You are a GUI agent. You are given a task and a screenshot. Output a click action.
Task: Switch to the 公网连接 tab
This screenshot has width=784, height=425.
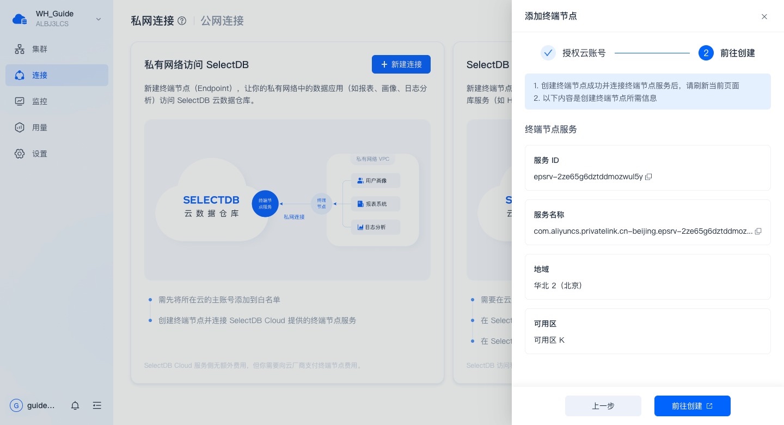222,21
